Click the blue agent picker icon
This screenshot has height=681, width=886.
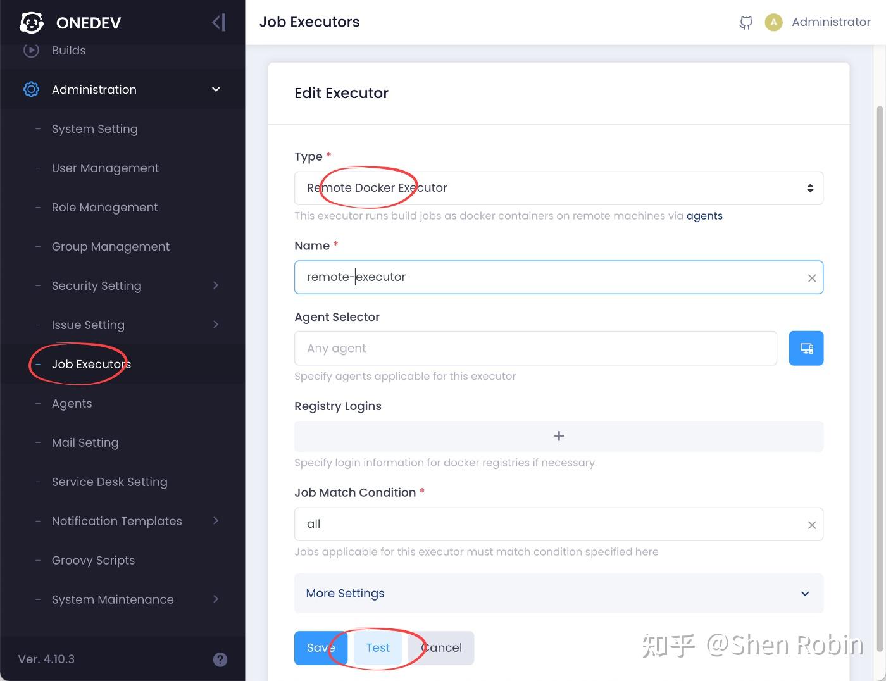point(806,347)
